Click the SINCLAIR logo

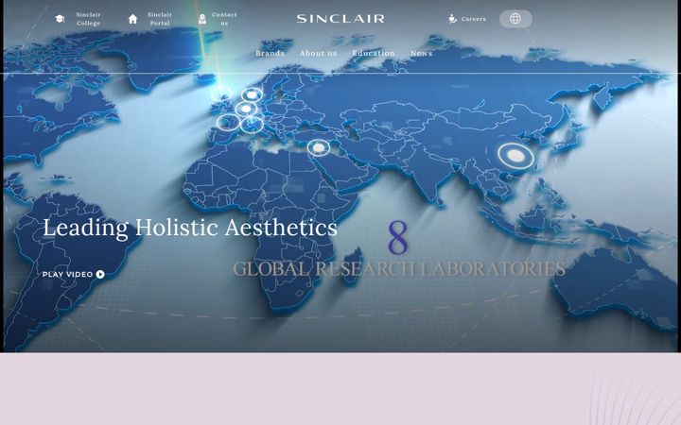click(x=340, y=19)
